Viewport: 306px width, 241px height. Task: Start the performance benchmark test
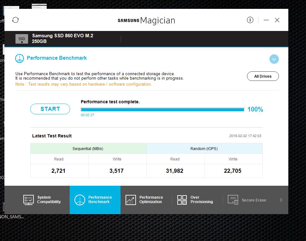click(50, 109)
